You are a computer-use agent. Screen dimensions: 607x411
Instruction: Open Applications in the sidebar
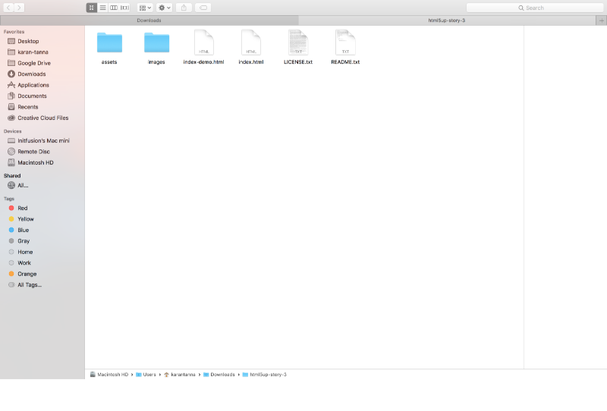(42, 85)
